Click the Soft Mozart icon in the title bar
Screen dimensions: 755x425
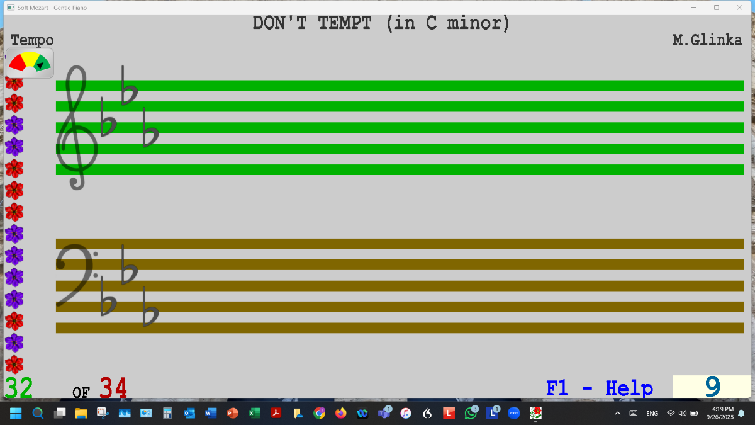click(10, 8)
